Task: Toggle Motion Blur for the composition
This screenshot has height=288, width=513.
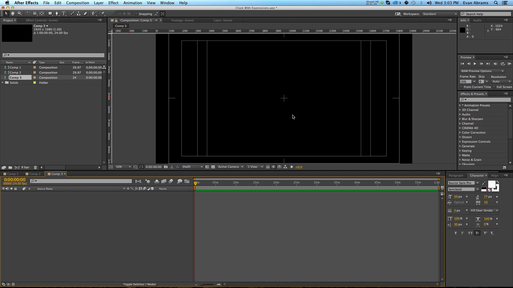Action: click(171, 181)
